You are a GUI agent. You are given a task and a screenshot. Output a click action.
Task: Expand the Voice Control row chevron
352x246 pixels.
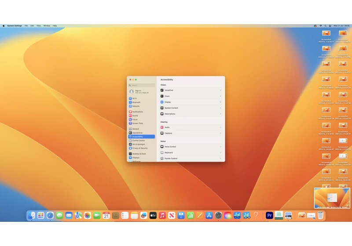[220, 147]
